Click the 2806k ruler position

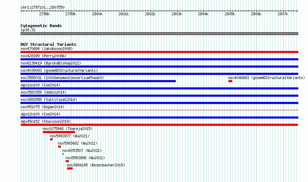pyautogui.click(x=256, y=14)
